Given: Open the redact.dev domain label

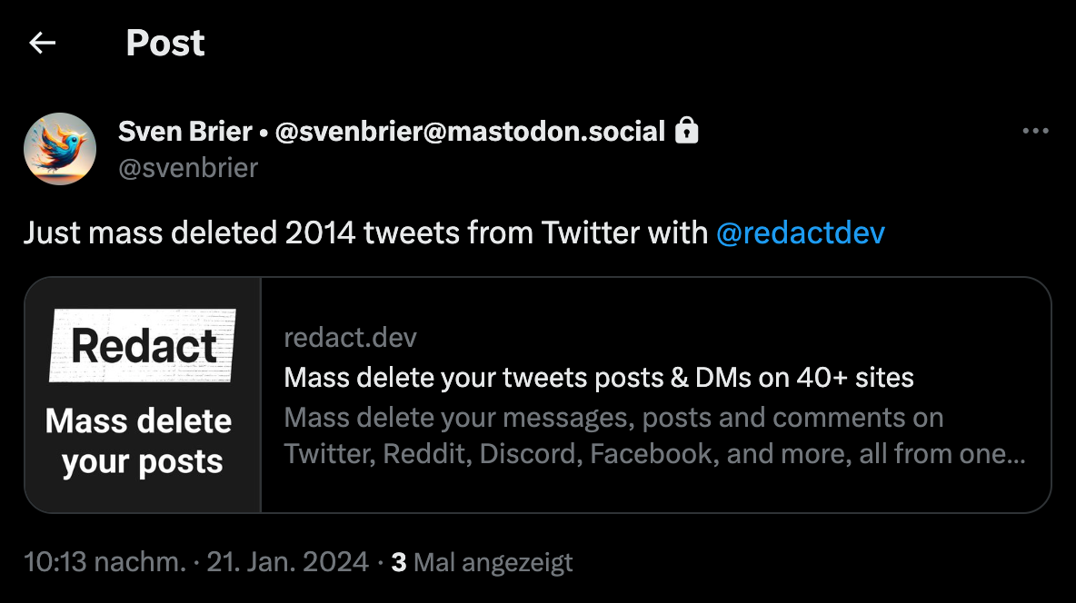Looking at the screenshot, I should (x=350, y=339).
